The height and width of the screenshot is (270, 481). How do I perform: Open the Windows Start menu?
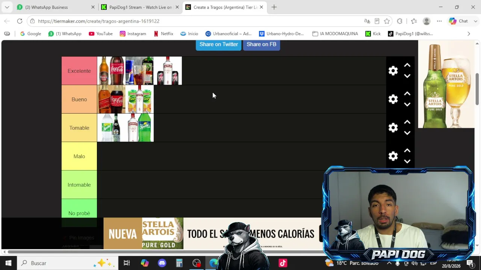[8, 263]
